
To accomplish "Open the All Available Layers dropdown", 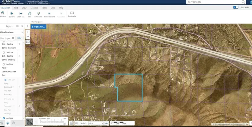I will 12,32.
